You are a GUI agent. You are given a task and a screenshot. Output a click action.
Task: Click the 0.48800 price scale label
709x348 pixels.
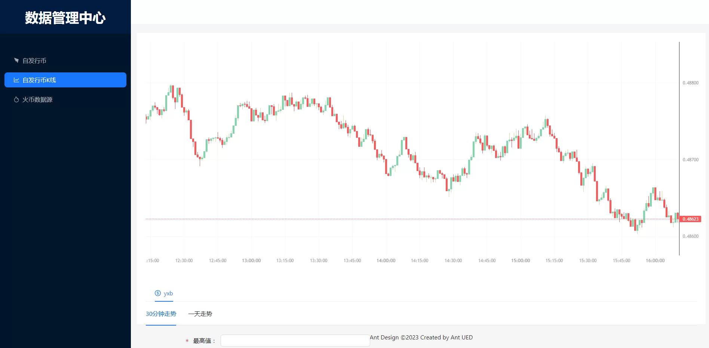pos(690,83)
